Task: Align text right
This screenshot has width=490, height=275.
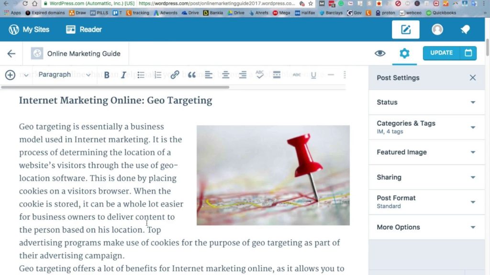Action: [243, 75]
